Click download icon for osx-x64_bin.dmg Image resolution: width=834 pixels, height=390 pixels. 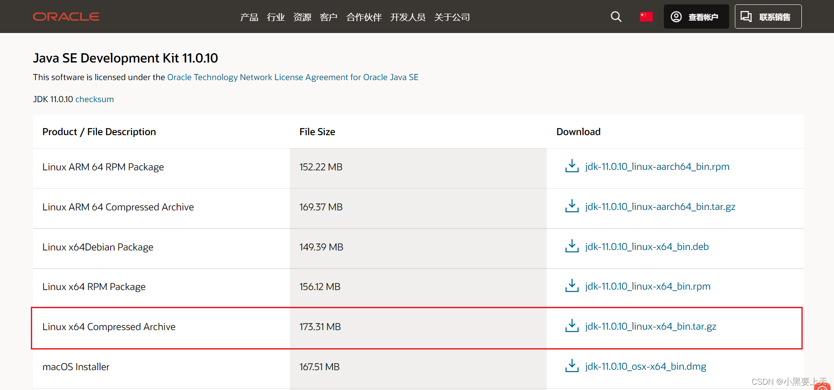tap(572, 366)
